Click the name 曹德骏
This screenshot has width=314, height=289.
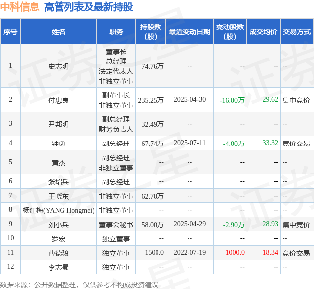coord(58,253)
